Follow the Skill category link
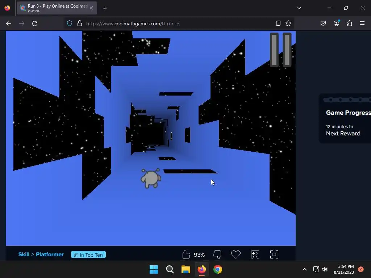 point(24,254)
